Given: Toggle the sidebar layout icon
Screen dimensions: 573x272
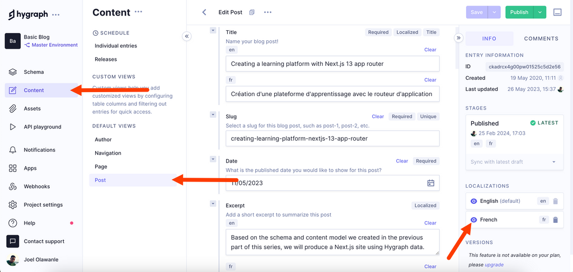Looking at the screenshot, I should click(x=557, y=12).
